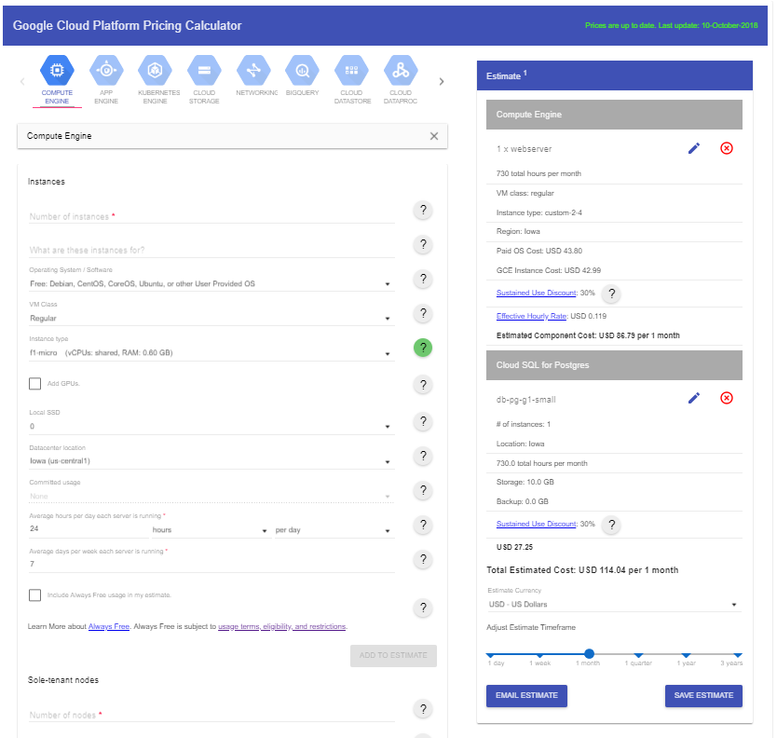Open help for Committed usage
The width and height of the screenshot is (777, 738).
pos(423,490)
